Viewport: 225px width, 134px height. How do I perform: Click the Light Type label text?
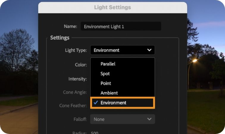[76, 50]
